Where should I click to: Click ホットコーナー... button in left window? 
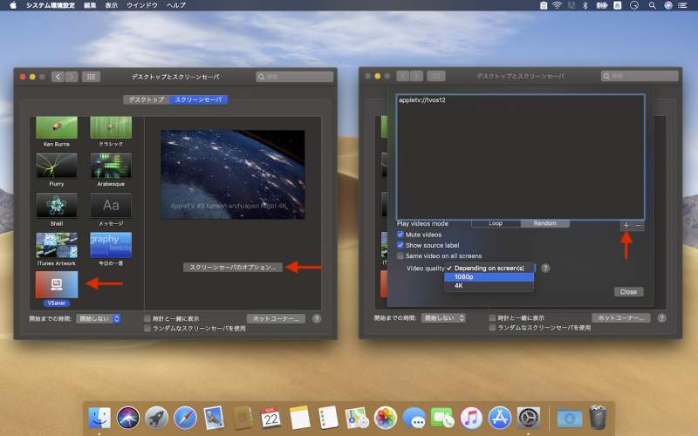click(x=276, y=318)
